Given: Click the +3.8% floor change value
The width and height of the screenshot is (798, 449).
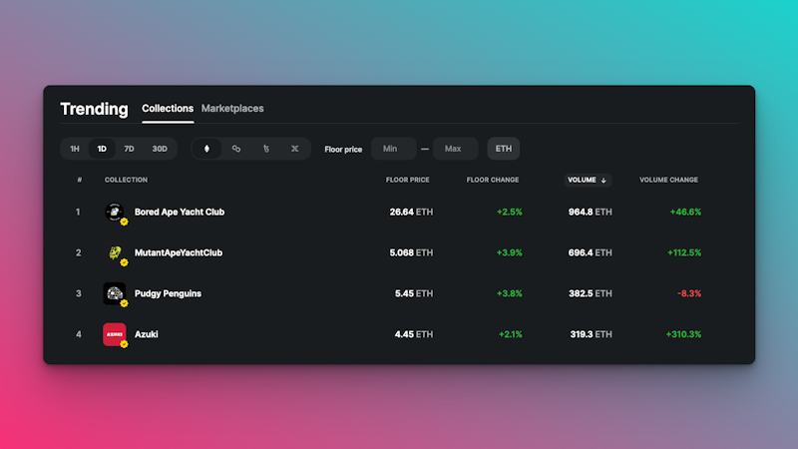Looking at the screenshot, I should (x=510, y=293).
